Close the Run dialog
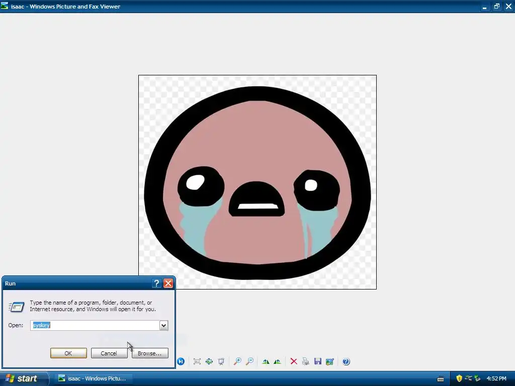Image resolution: width=515 pixels, height=386 pixels. click(x=168, y=283)
